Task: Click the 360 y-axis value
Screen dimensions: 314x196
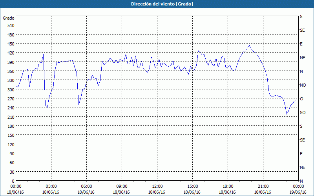Action: tap(11, 71)
